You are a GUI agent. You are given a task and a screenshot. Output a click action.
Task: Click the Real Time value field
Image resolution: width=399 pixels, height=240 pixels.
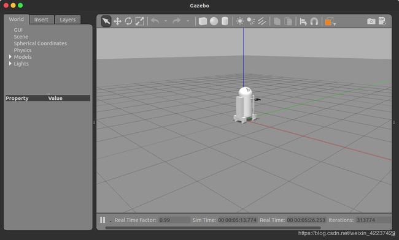pos(306,220)
